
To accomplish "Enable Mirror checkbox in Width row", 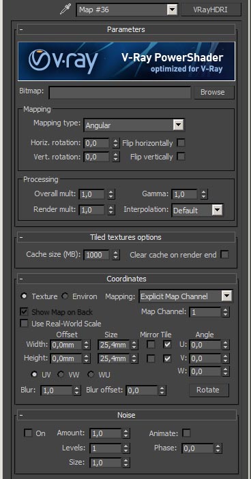I will click(x=151, y=345).
